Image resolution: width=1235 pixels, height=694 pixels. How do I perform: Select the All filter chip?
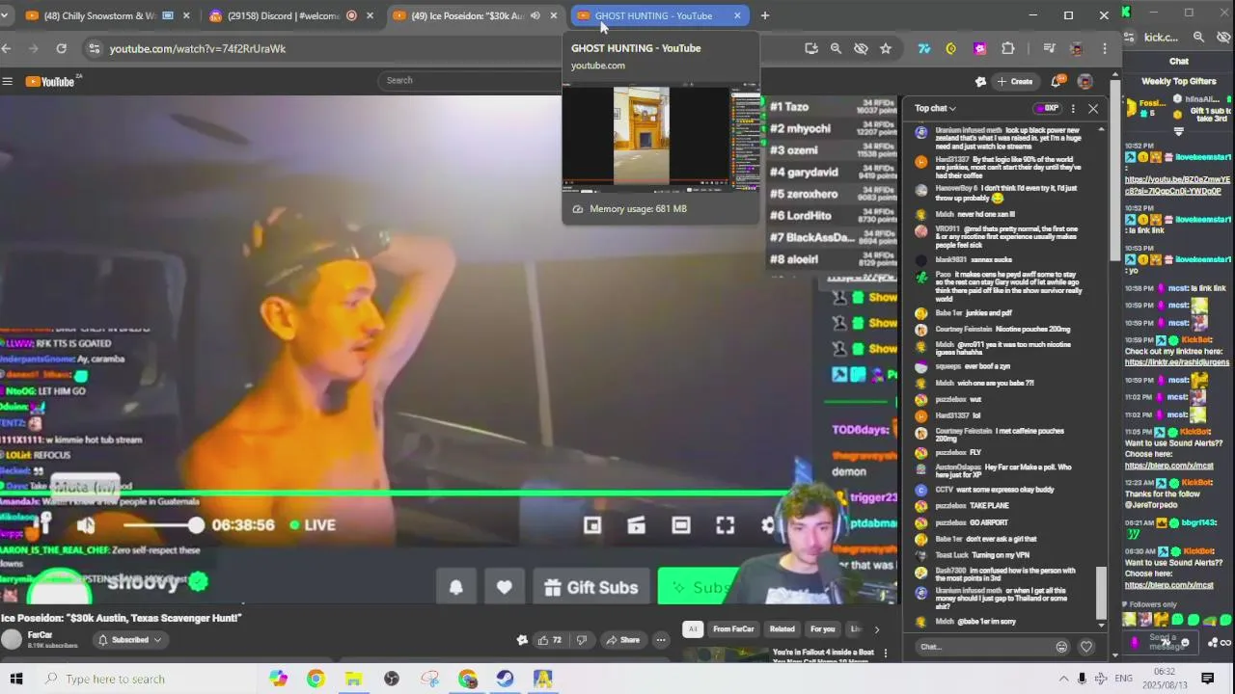click(x=692, y=629)
